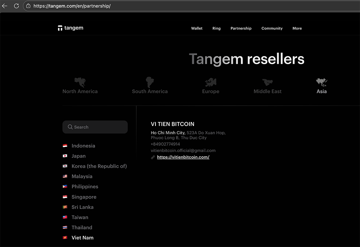
Task: Click the browser back arrow
Action: point(5,6)
